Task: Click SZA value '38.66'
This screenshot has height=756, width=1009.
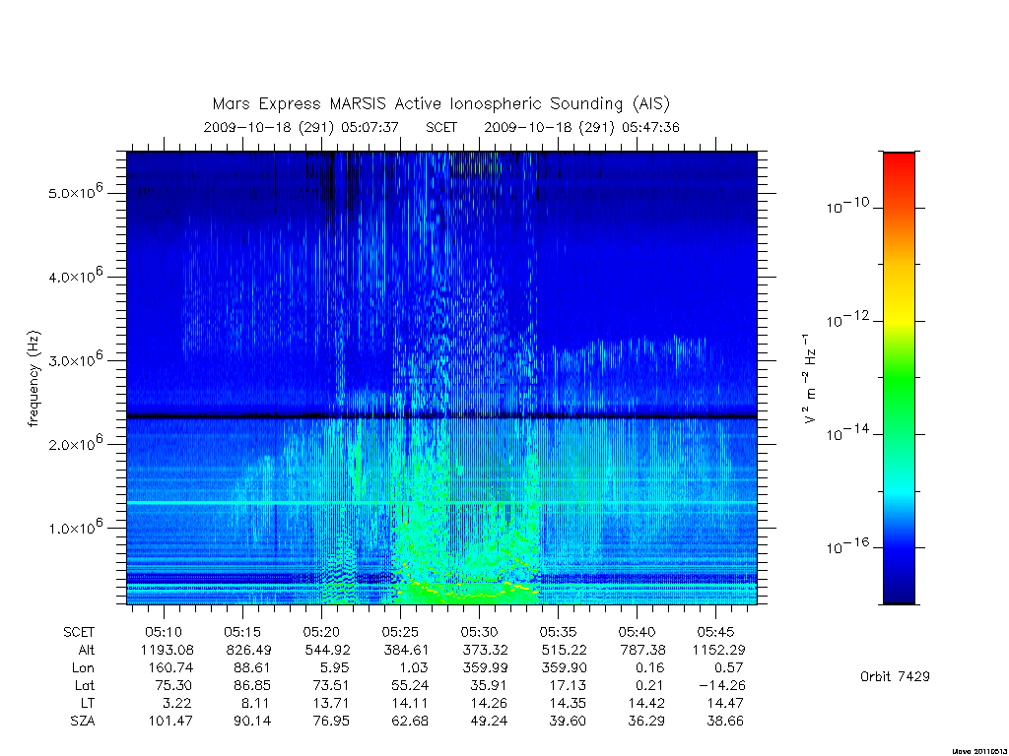Action: (726, 722)
